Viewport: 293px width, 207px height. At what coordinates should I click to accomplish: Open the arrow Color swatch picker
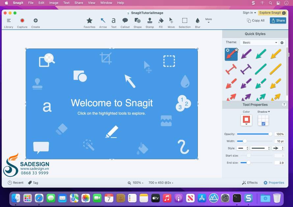246,120
